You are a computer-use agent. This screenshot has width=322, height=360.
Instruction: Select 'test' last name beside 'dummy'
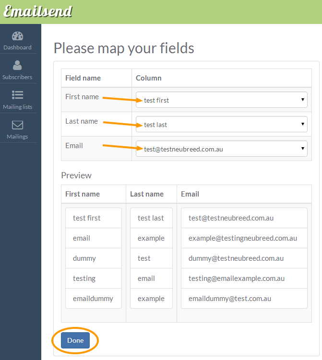pos(151,258)
